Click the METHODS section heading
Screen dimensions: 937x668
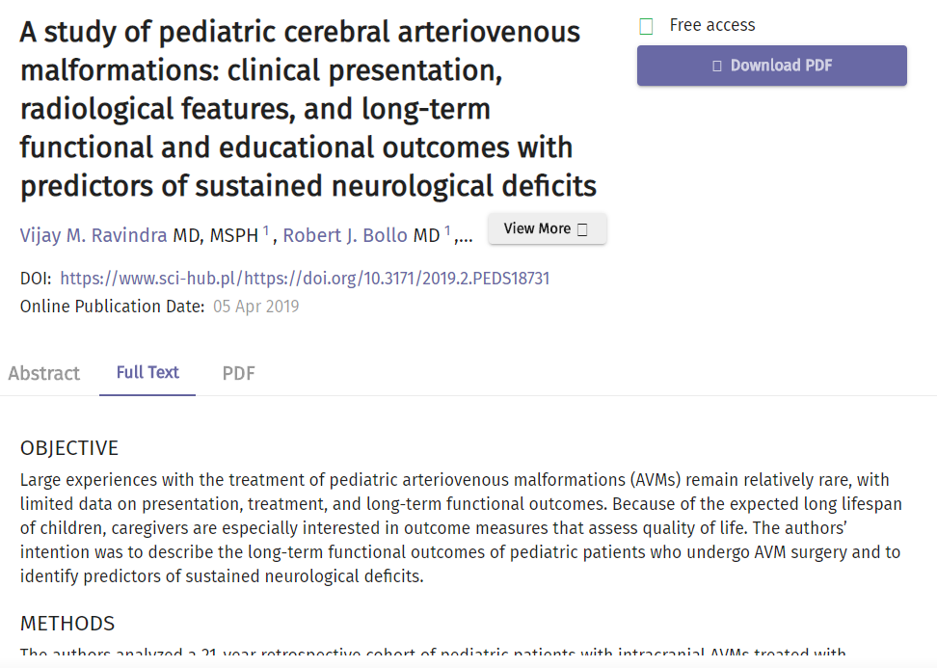[67, 624]
